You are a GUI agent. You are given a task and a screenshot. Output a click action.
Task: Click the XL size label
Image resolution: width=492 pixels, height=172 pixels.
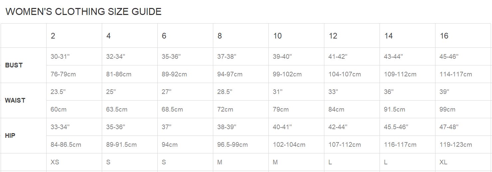(x=443, y=162)
